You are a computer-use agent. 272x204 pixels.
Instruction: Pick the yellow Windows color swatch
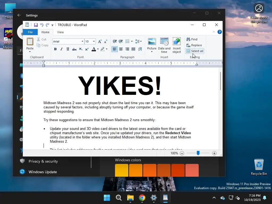point(122,170)
